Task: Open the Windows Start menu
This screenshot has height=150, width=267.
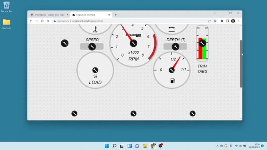Action: click(107, 146)
